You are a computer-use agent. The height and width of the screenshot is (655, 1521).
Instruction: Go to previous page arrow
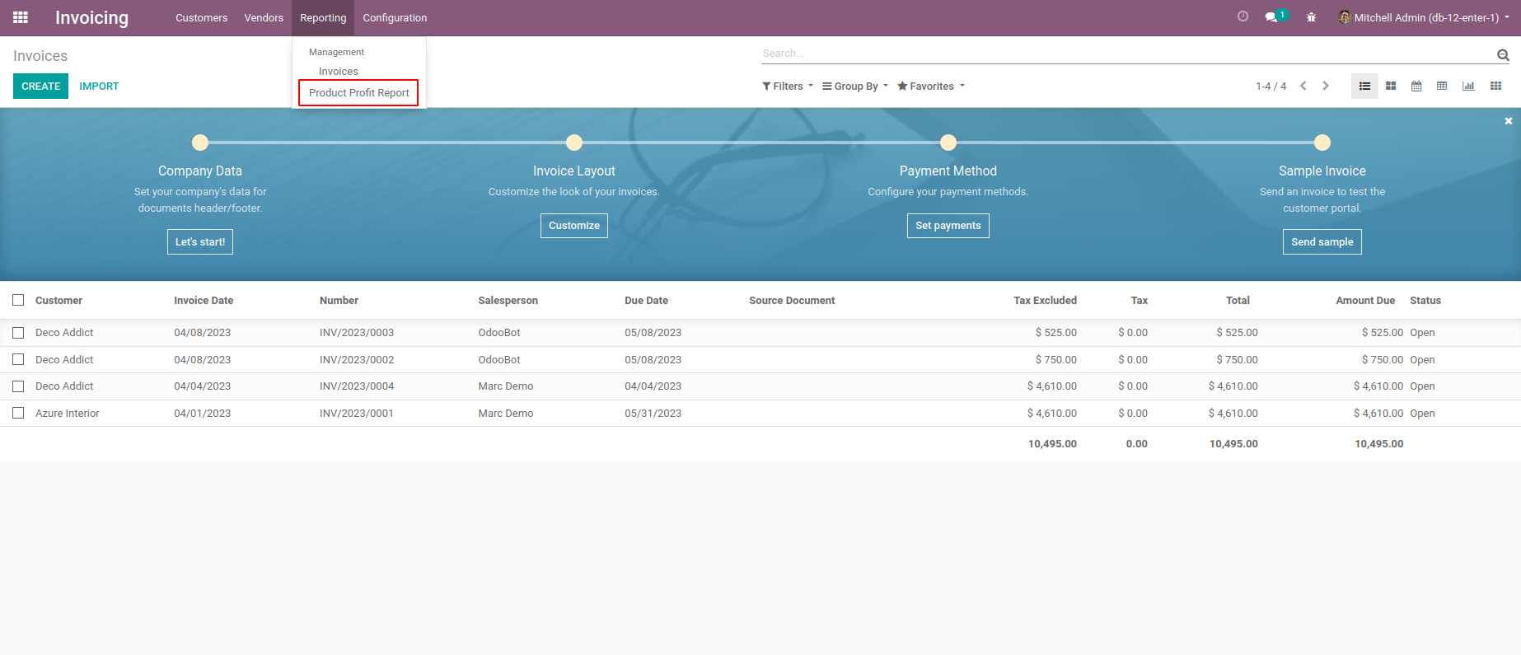(1303, 86)
